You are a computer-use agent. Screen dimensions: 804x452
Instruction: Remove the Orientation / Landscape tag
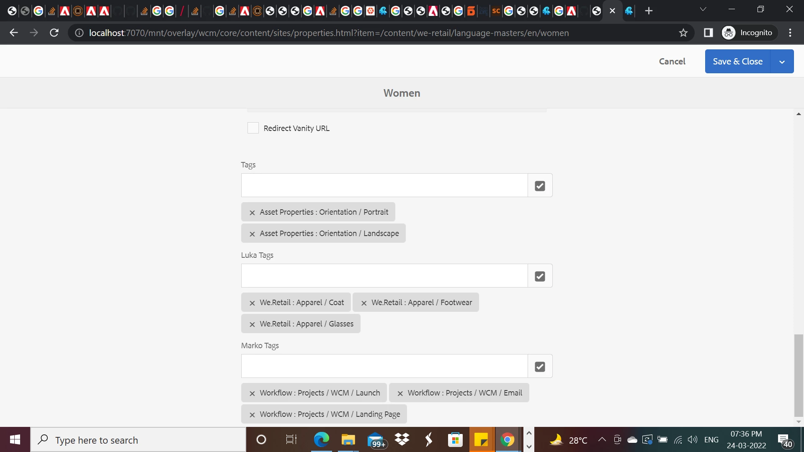pyautogui.click(x=252, y=234)
